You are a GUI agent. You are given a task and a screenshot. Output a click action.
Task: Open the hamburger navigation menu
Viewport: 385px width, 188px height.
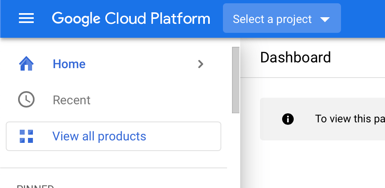pos(26,18)
